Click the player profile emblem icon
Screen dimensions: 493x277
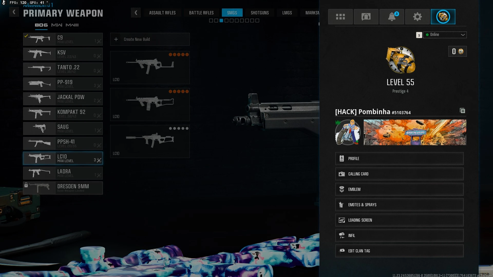point(443,17)
